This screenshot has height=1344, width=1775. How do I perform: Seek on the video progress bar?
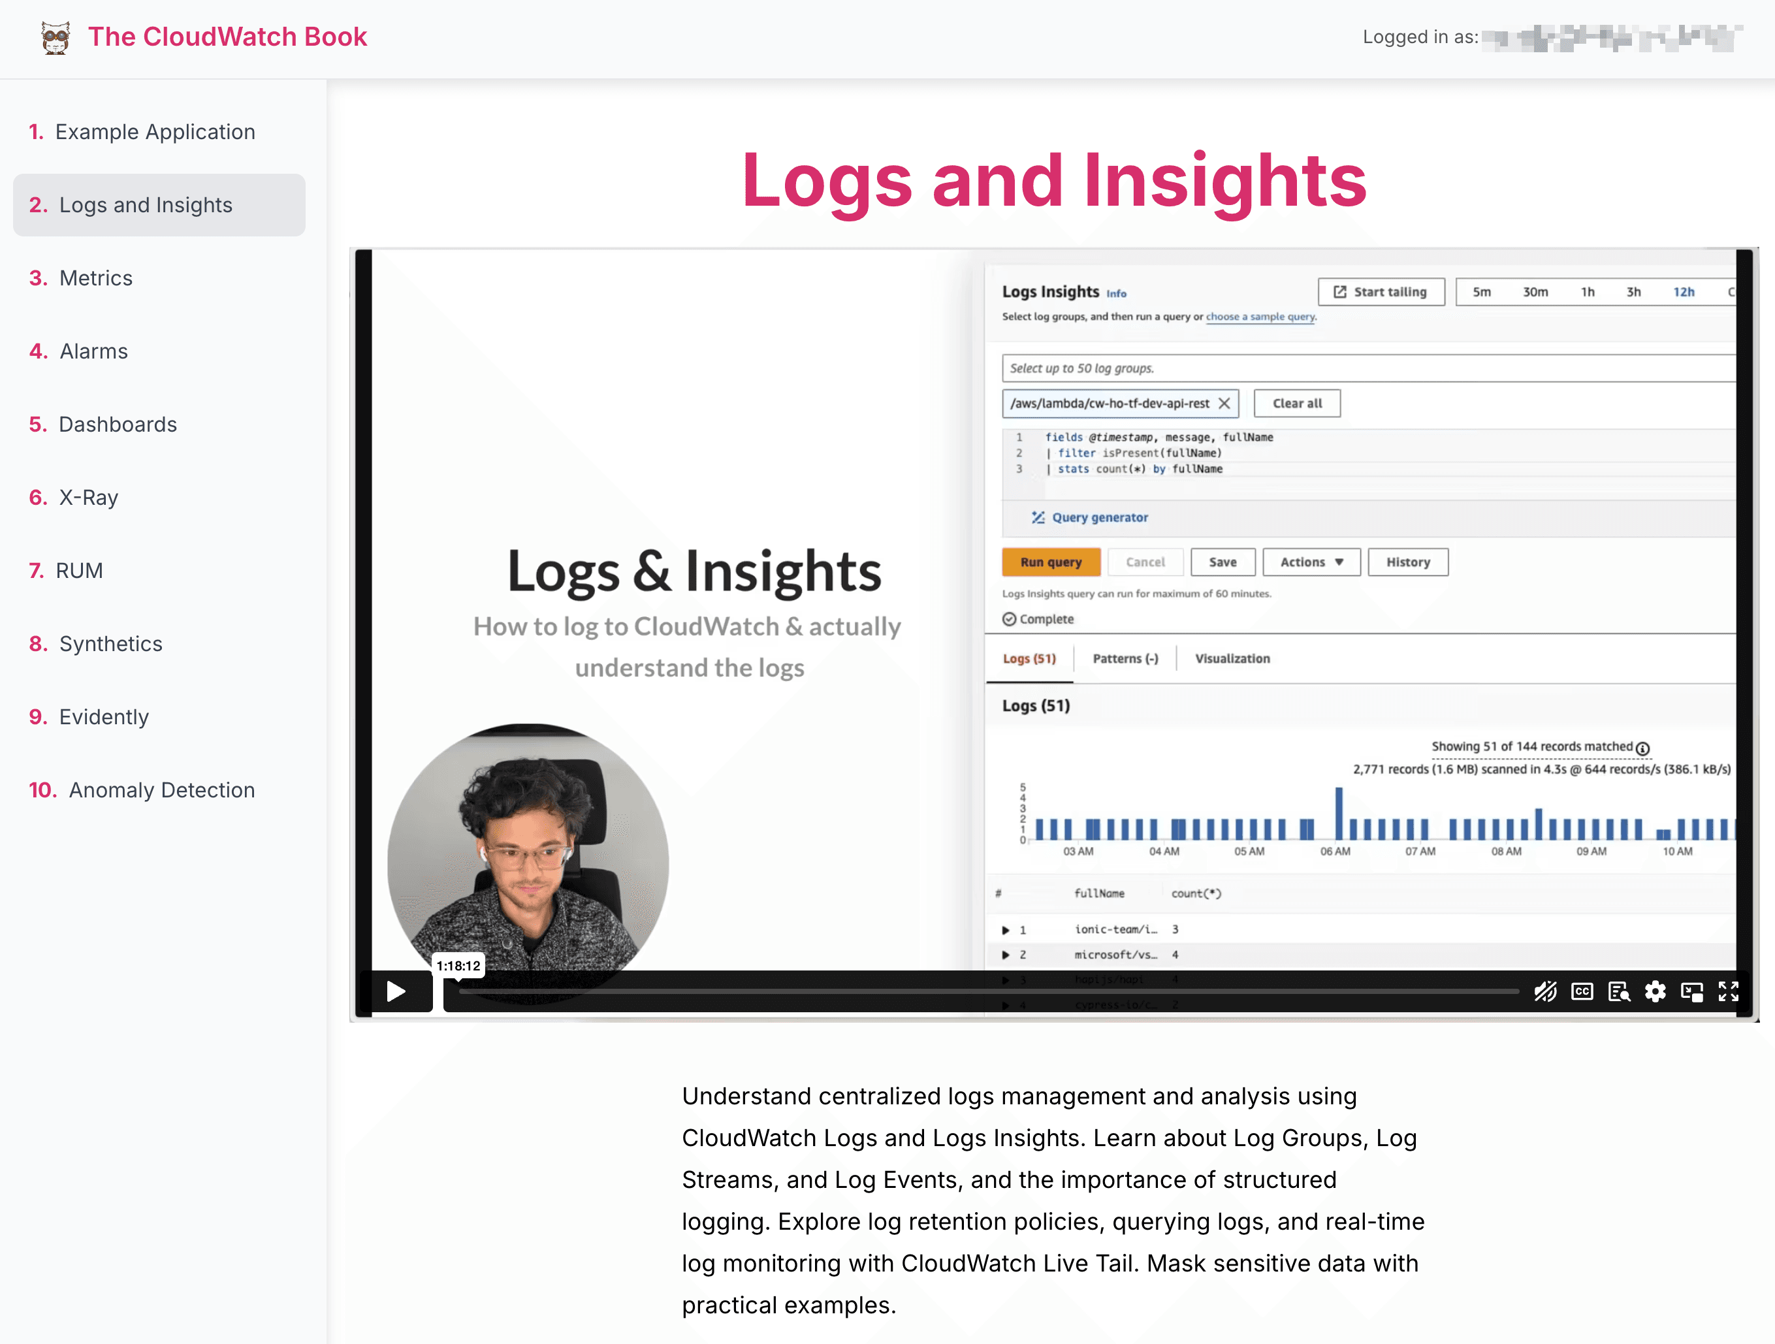(989, 992)
